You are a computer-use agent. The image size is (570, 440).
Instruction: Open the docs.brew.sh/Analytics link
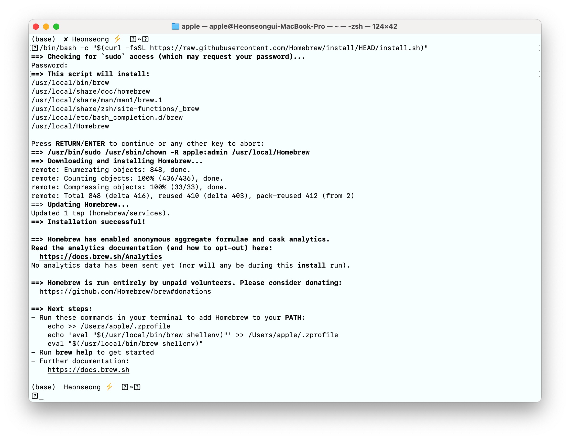101,257
